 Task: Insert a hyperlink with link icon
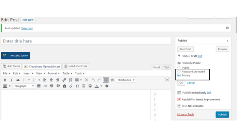(64, 80)
